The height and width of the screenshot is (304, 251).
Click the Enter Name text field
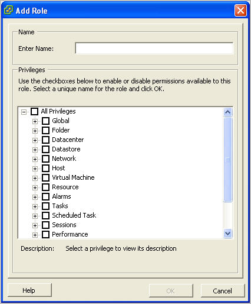(x=154, y=48)
